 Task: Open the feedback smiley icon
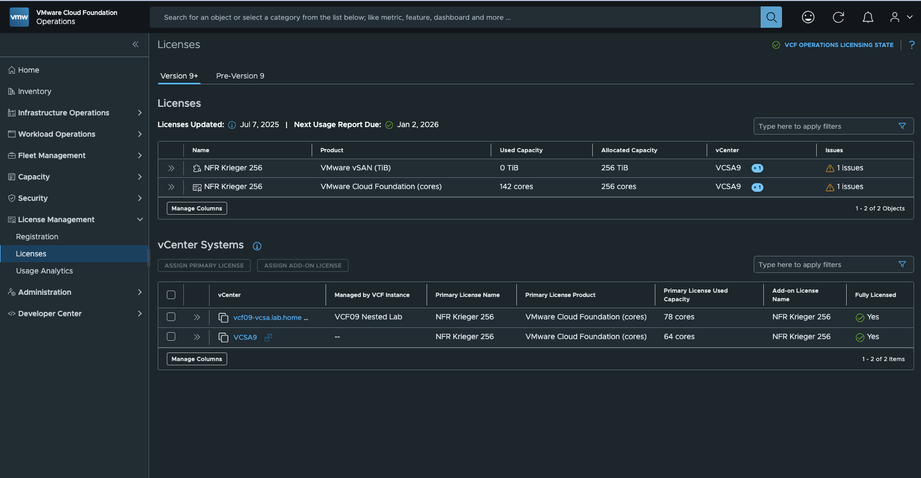pos(808,17)
